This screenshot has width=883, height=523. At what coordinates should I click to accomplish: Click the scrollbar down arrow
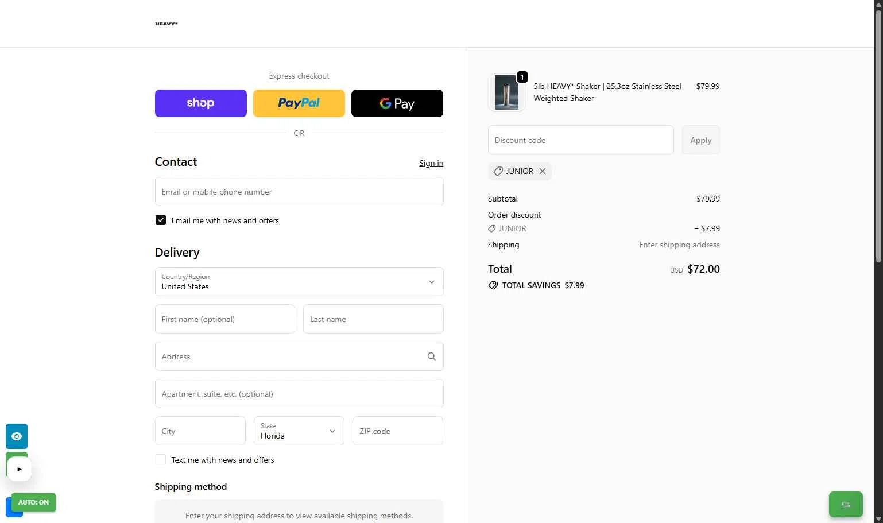878,518
